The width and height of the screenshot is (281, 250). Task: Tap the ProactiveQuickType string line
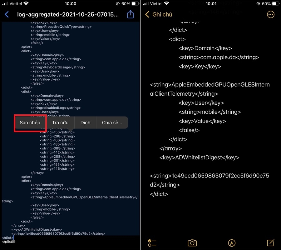61,27
